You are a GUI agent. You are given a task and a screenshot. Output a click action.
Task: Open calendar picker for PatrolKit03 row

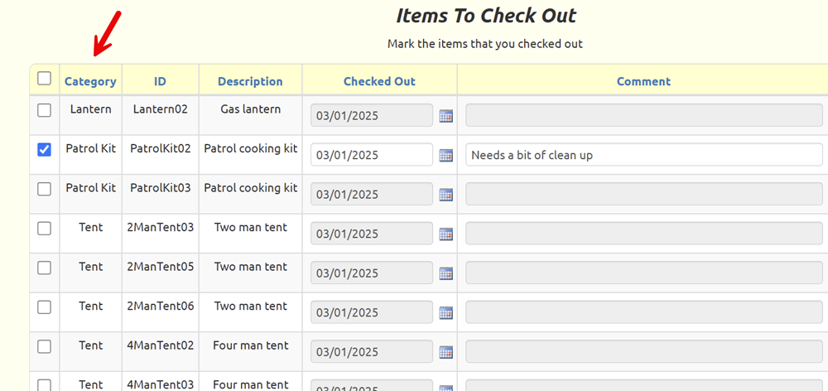(x=445, y=195)
